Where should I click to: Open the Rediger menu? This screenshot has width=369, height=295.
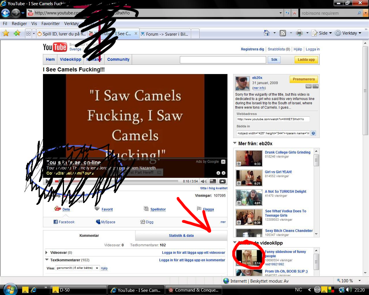tap(19, 24)
